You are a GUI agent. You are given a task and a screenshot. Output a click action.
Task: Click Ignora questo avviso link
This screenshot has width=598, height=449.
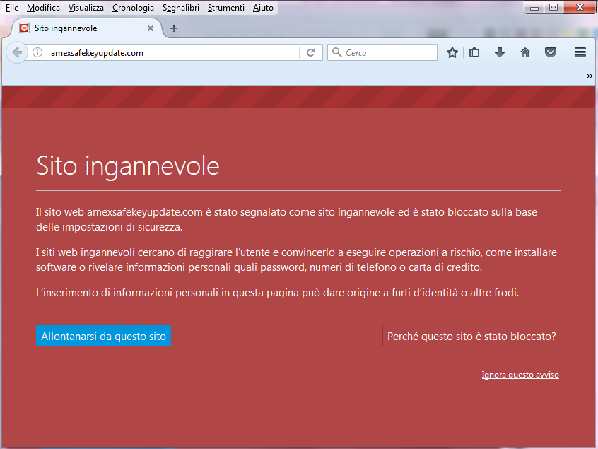click(520, 375)
